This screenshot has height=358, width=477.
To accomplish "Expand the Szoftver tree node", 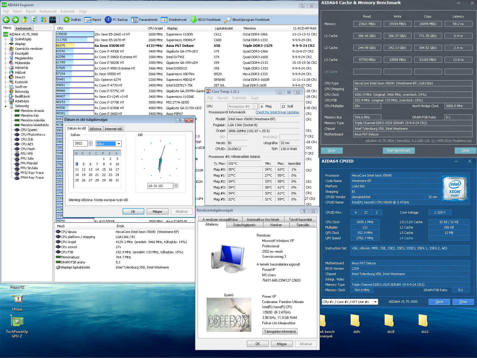I will click(x=6, y=87).
